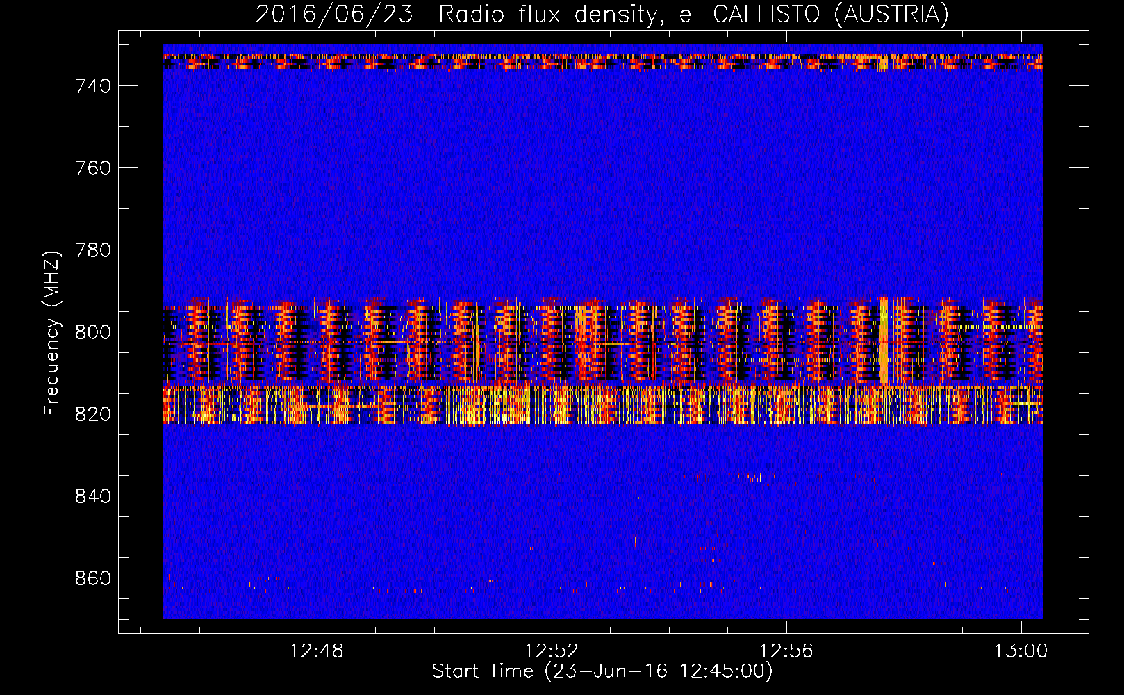Click the plot title '2016/06/23 Radio flux density'
The width and height of the screenshot is (1124, 695).
coord(456,15)
